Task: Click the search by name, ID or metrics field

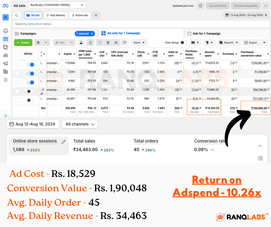Action: pos(115,24)
